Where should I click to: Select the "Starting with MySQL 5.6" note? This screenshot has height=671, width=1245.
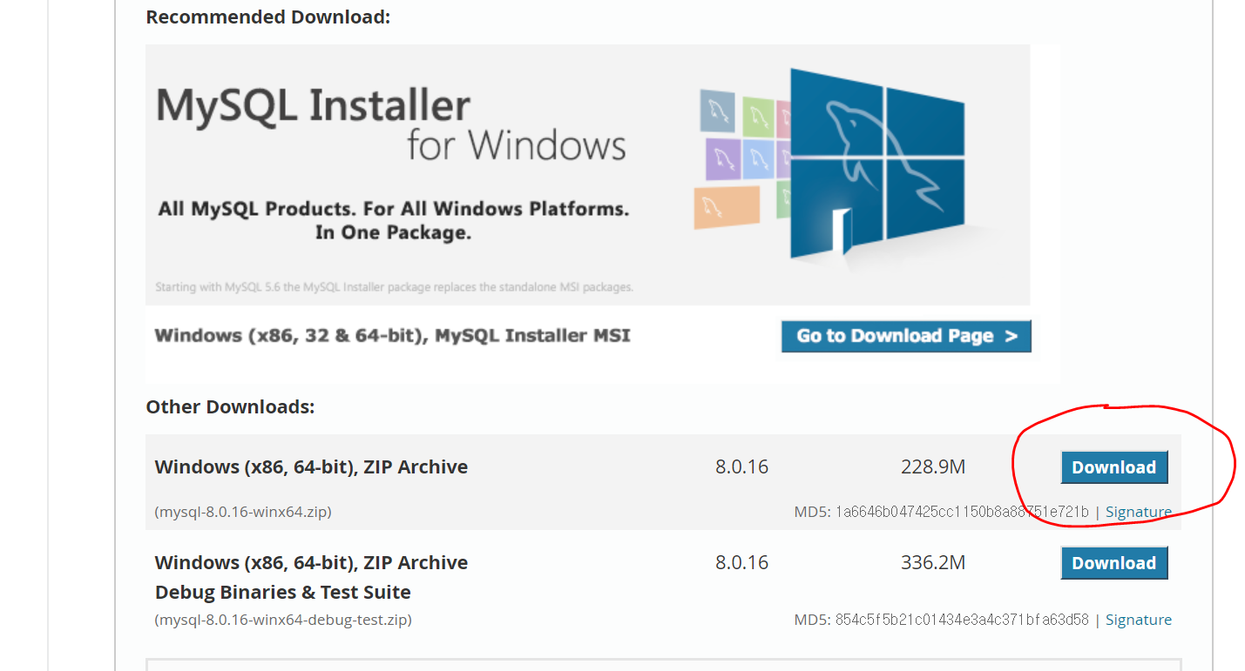(x=394, y=286)
